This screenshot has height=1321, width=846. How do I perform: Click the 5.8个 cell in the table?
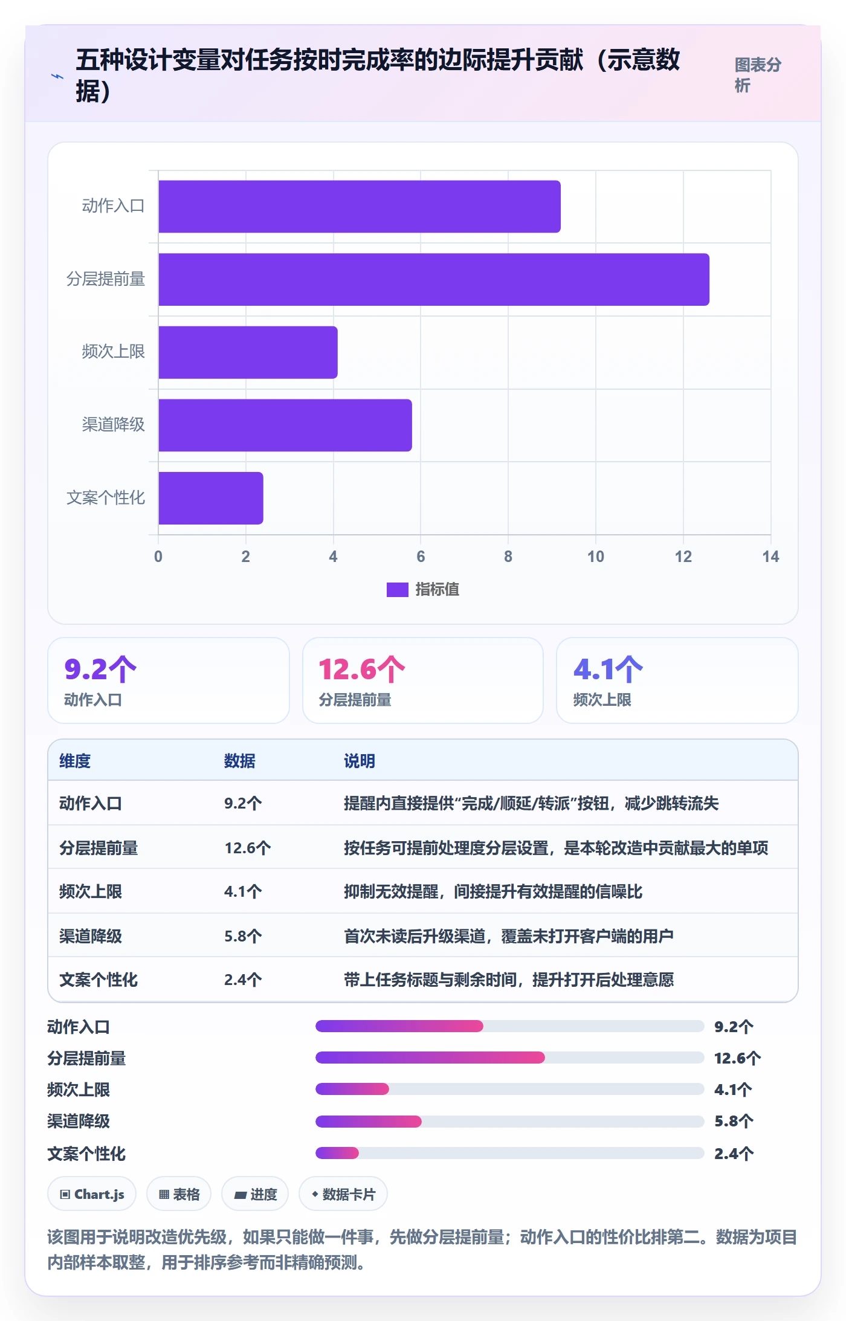[243, 936]
